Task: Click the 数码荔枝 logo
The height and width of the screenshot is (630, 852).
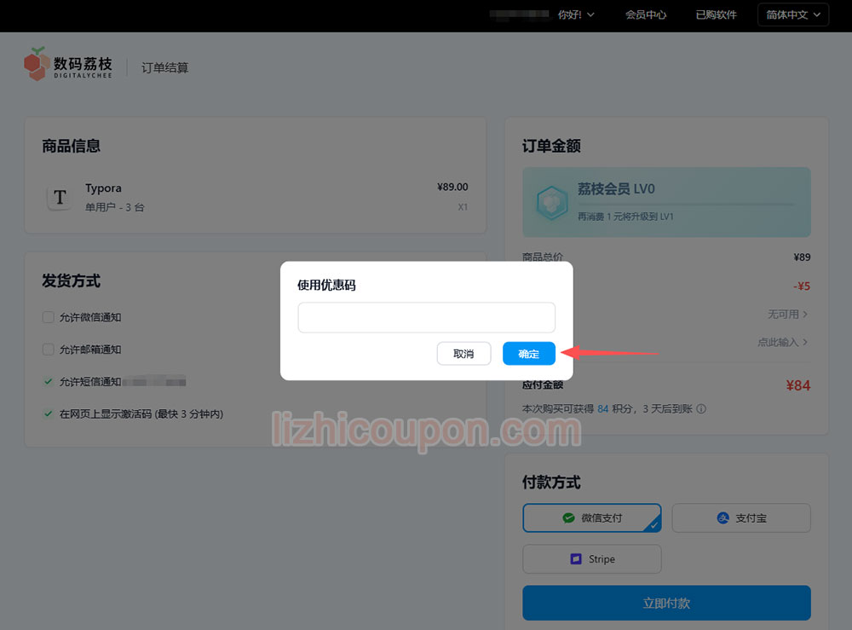Action: point(68,64)
